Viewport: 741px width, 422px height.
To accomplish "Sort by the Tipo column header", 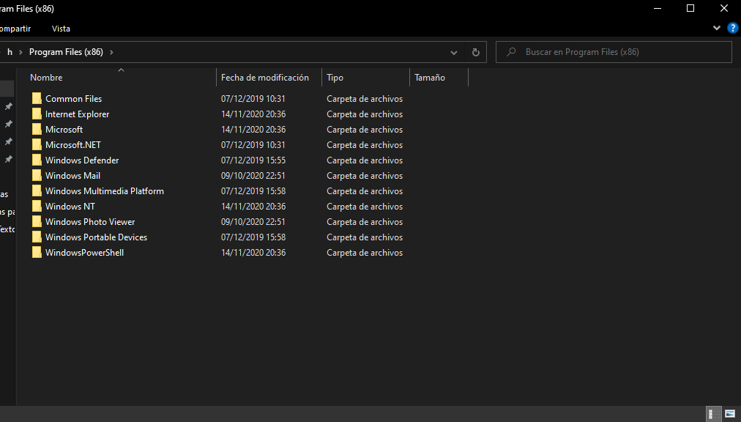I will (335, 78).
